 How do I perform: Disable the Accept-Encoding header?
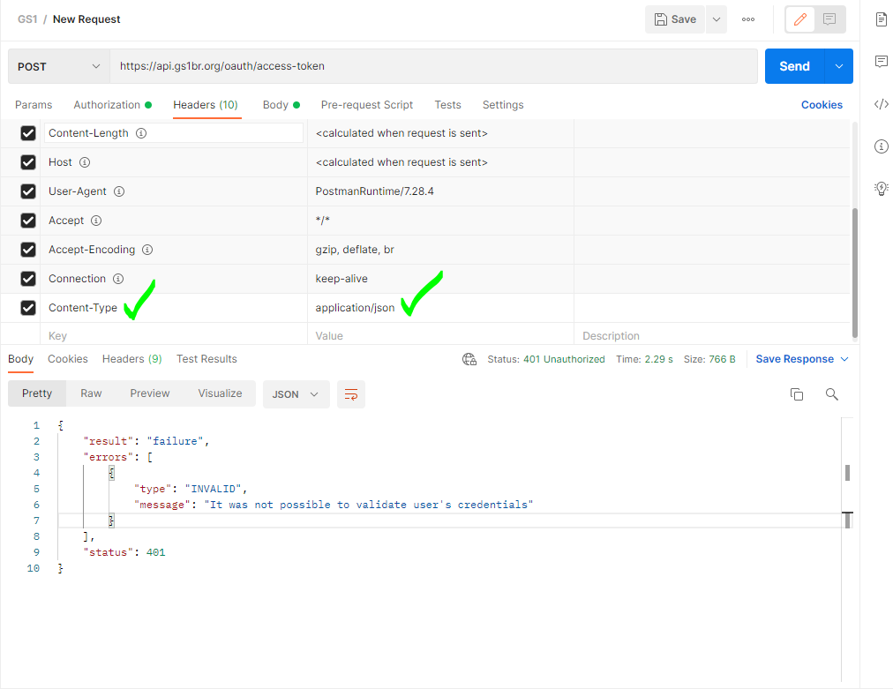(27, 250)
